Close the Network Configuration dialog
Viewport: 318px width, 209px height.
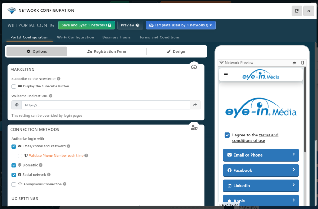tap(309, 11)
